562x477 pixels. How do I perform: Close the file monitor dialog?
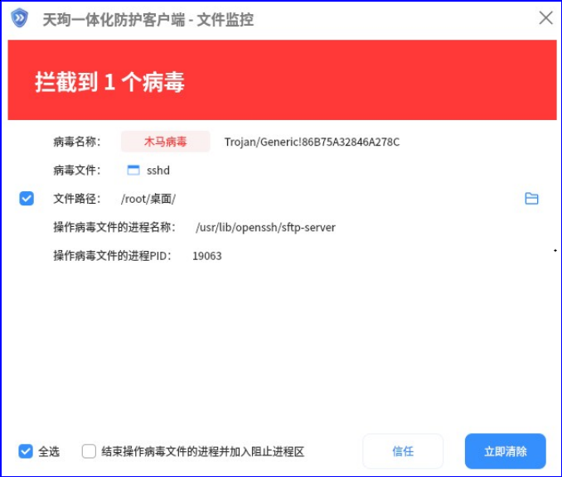[x=546, y=17]
